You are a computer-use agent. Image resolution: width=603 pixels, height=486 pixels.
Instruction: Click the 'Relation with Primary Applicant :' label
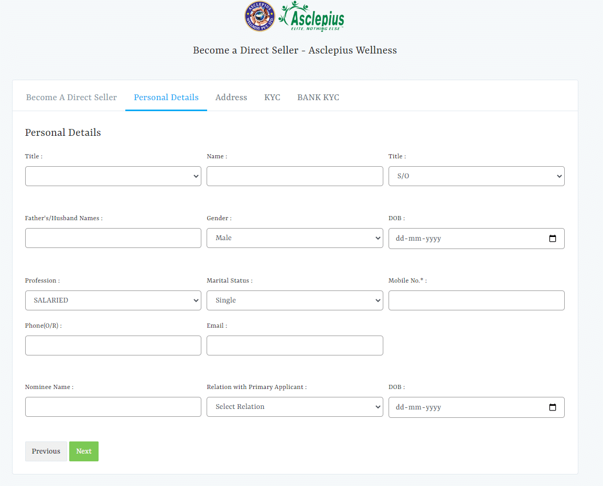[257, 387]
